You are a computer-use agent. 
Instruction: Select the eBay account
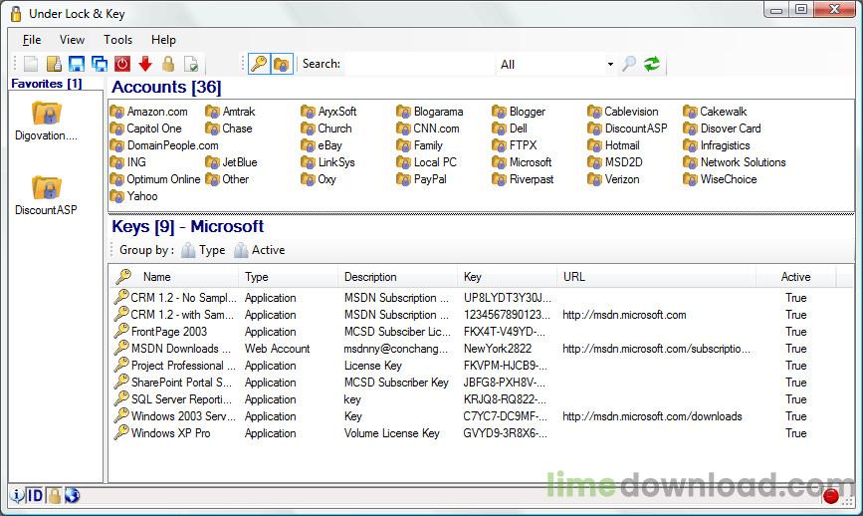pos(322,145)
